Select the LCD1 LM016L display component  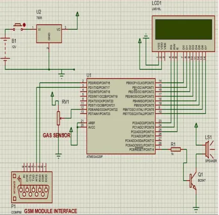184,34
